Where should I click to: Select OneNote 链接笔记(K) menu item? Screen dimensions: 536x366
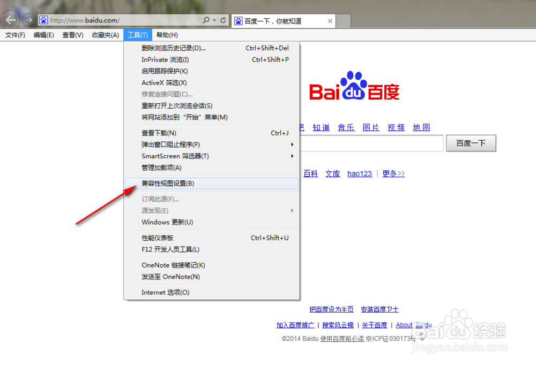[x=212, y=265]
